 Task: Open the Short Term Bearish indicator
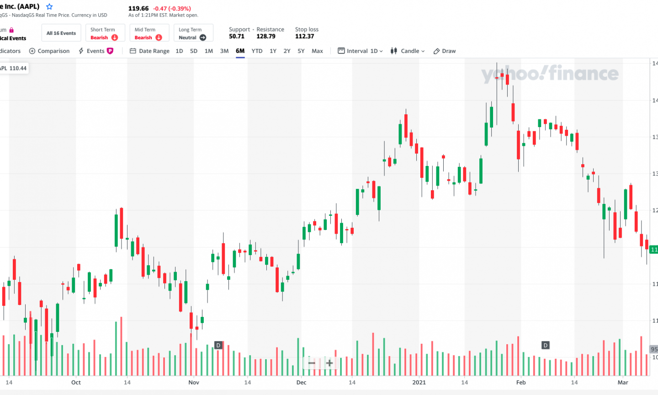[x=105, y=33]
